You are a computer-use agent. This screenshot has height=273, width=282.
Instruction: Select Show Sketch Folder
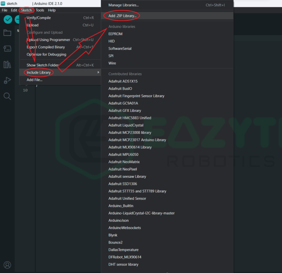pyautogui.click(x=60, y=65)
